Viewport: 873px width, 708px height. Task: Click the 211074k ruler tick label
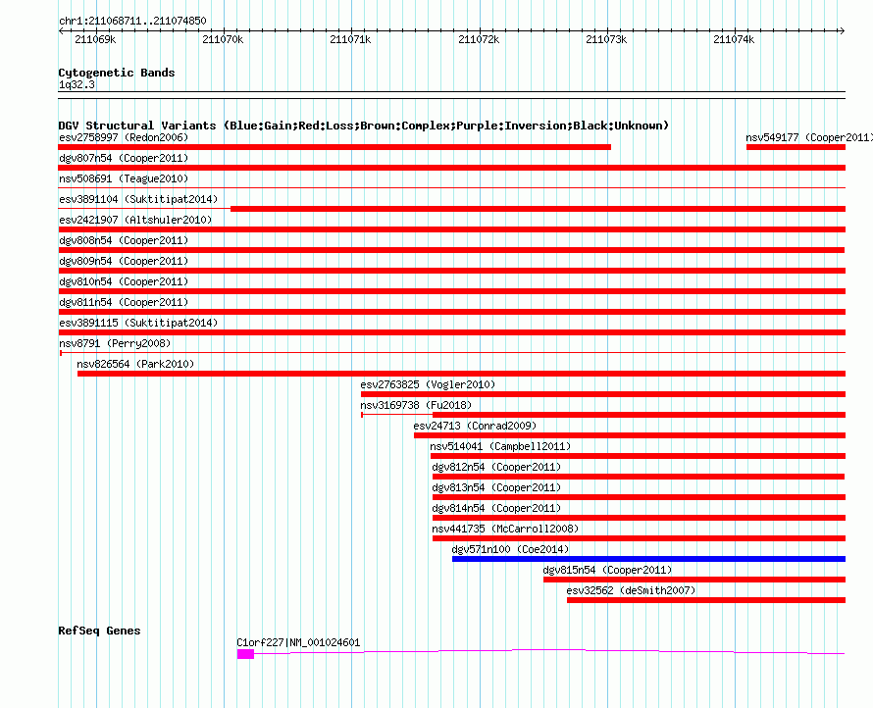point(734,39)
